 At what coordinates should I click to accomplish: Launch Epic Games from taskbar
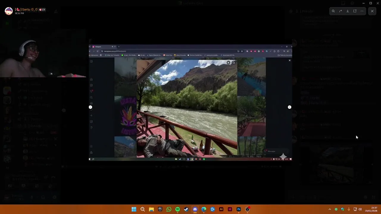(x=160, y=209)
